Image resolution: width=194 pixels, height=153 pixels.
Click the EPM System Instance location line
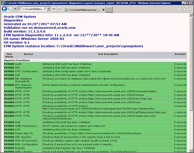(x=73, y=46)
